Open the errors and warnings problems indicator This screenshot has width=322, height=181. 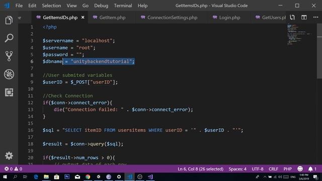click(x=14, y=169)
